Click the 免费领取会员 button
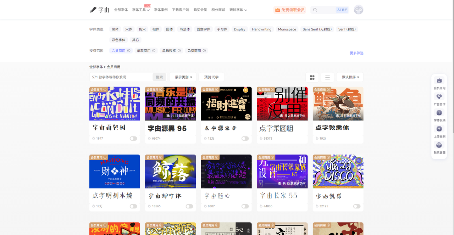This screenshot has width=454, height=235. tap(290, 10)
